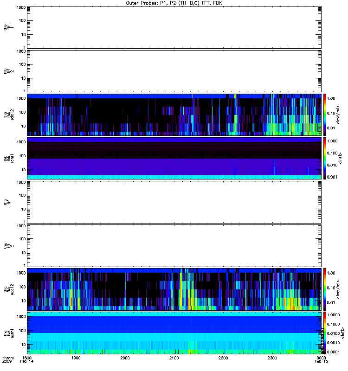The height and width of the screenshot is (371, 348).
Task: Click the 0.010 tick on thb scm1 color bar
Action: [332, 165]
